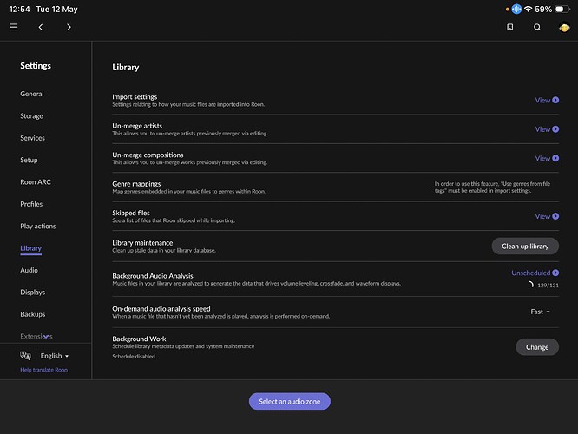Open bookmarks icon in top bar
The height and width of the screenshot is (434, 578).
(509, 27)
